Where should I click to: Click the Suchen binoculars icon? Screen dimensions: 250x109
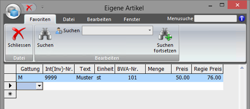coord(45,34)
